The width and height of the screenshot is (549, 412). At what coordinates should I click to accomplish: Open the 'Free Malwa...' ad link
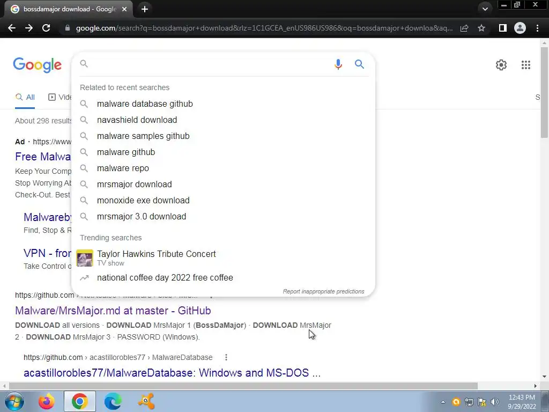pos(43,157)
